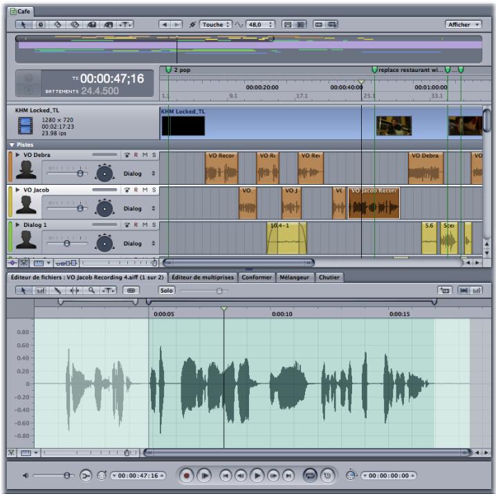
Task: Select the audio stretching tool in file editor
Action: pos(74,291)
